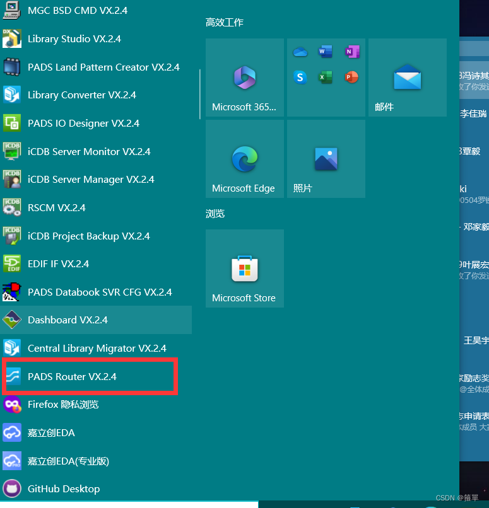Open PADS Land Pattern Creator icon
This screenshot has height=508, width=489.
(x=12, y=67)
